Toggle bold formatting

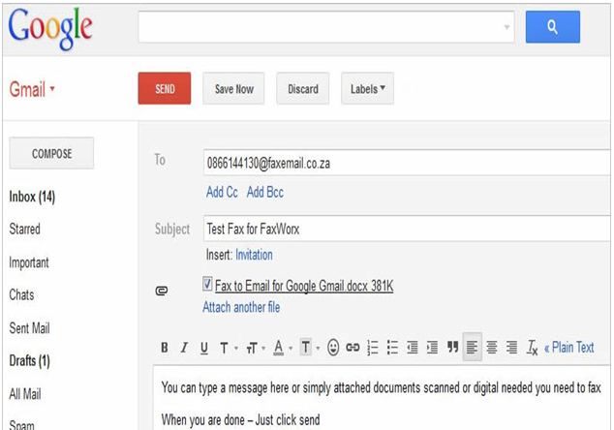point(165,348)
